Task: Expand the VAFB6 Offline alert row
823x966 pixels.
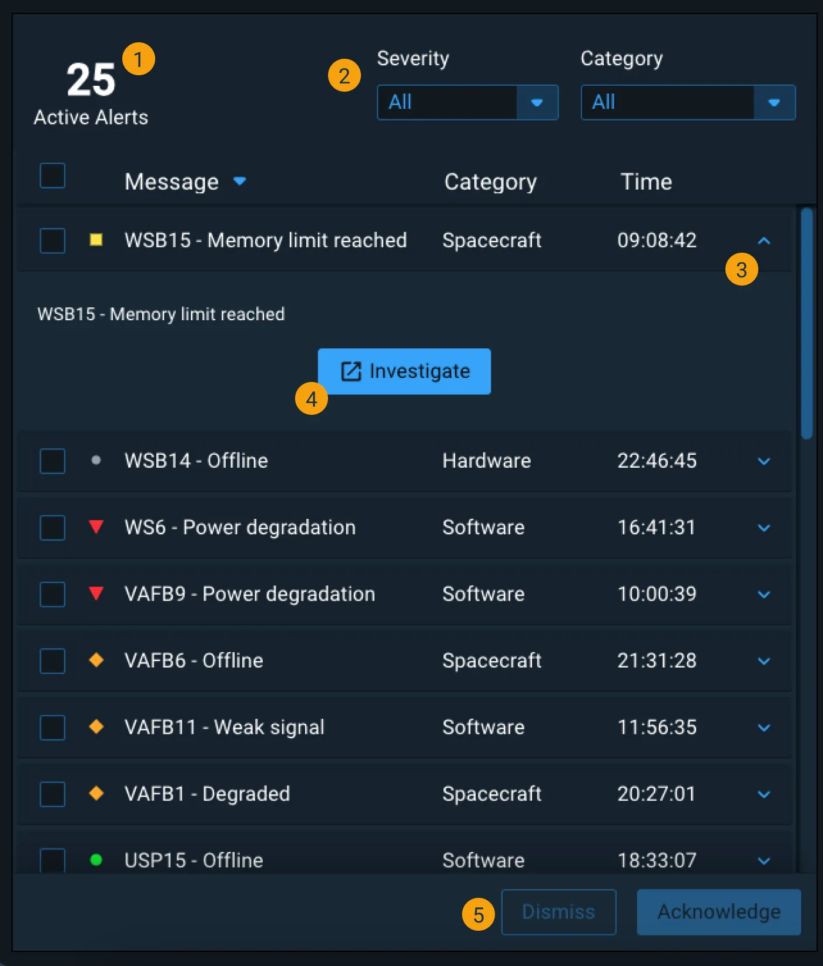Action: [x=764, y=661]
